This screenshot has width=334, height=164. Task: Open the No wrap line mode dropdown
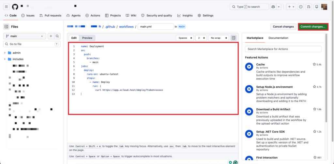click(218, 38)
